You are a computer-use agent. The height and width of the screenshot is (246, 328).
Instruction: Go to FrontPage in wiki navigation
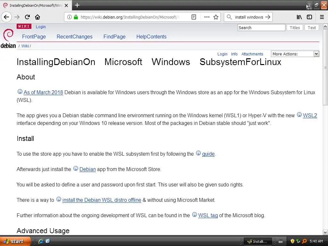pyautogui.click(x=34, y=37)
